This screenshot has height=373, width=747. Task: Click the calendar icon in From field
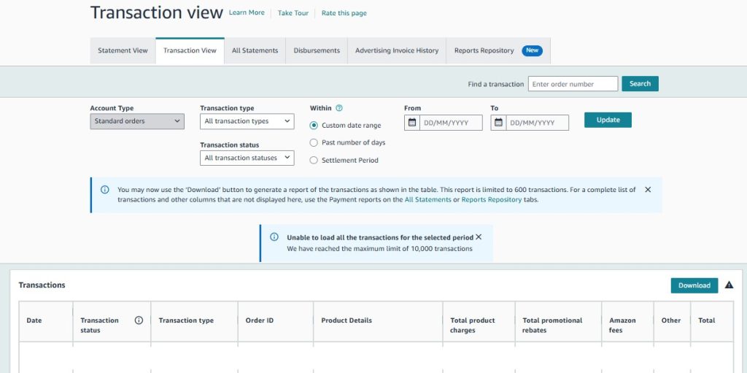pos(412,123)
